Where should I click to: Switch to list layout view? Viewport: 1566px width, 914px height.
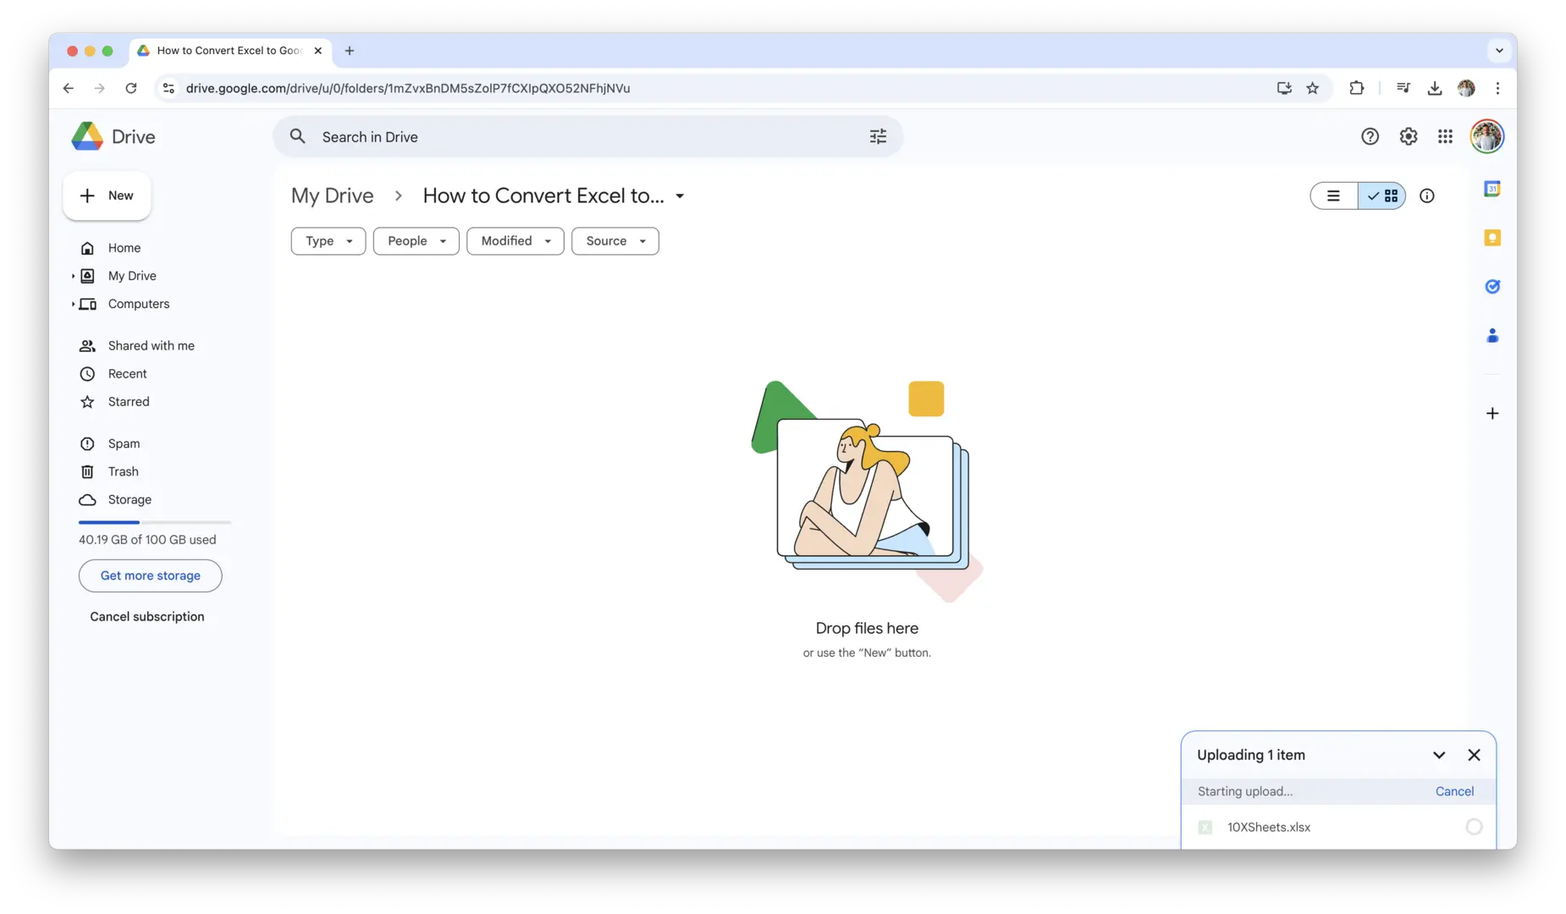(1333, 195)
